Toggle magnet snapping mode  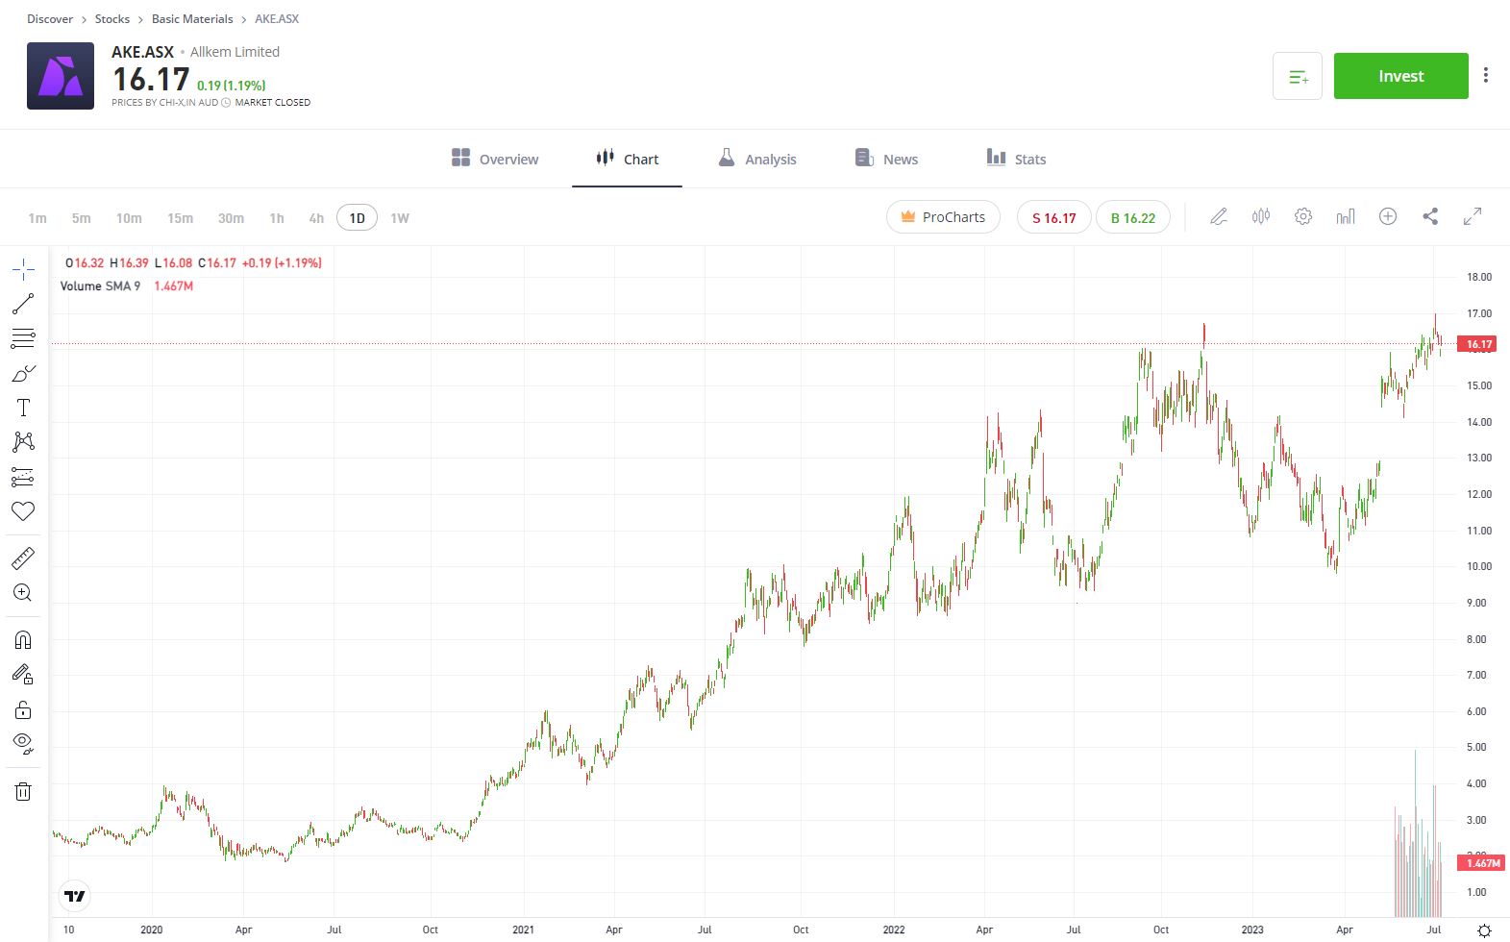coord(23,640)
